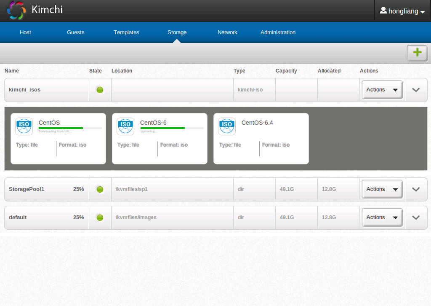This screenshot has height=306, width=431.
Task: Click kimchi_isos green state indicator
Action: [x=100, y=90]
